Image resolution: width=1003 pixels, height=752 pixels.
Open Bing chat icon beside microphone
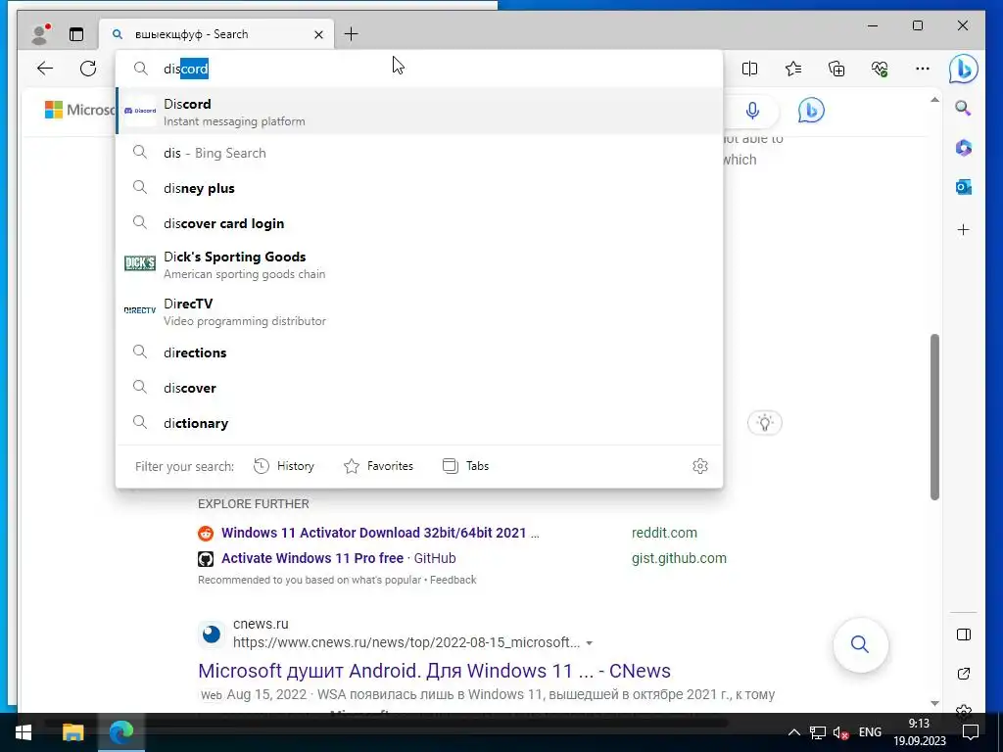pyautogui.click(x=810, y=111)
